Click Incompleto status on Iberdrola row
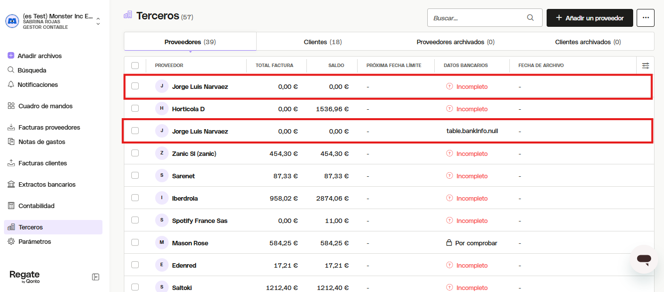 pos(467,198)
